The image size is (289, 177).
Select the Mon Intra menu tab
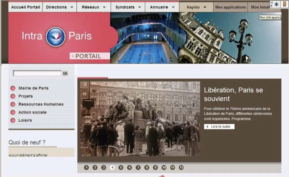pyautogui.click(x=260, y=7)
